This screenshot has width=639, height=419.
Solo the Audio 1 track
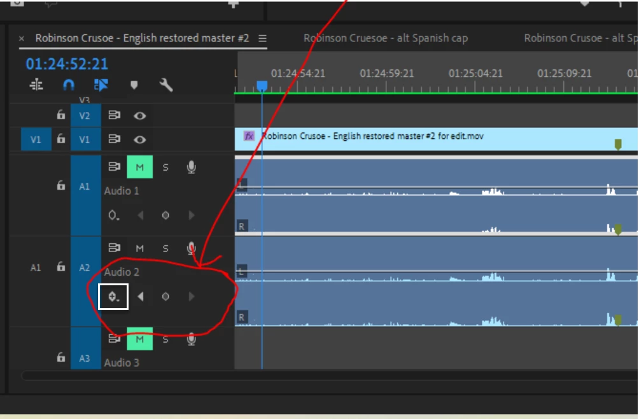pos(165,167)
